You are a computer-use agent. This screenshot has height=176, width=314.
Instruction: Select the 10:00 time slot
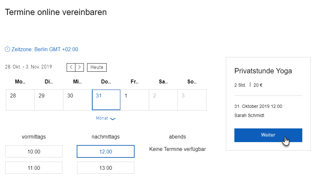click(x=34, y=152)
